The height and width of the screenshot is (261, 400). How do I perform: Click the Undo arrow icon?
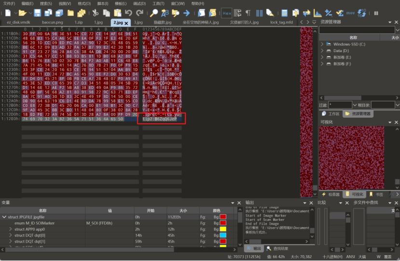tap(128, 13)
